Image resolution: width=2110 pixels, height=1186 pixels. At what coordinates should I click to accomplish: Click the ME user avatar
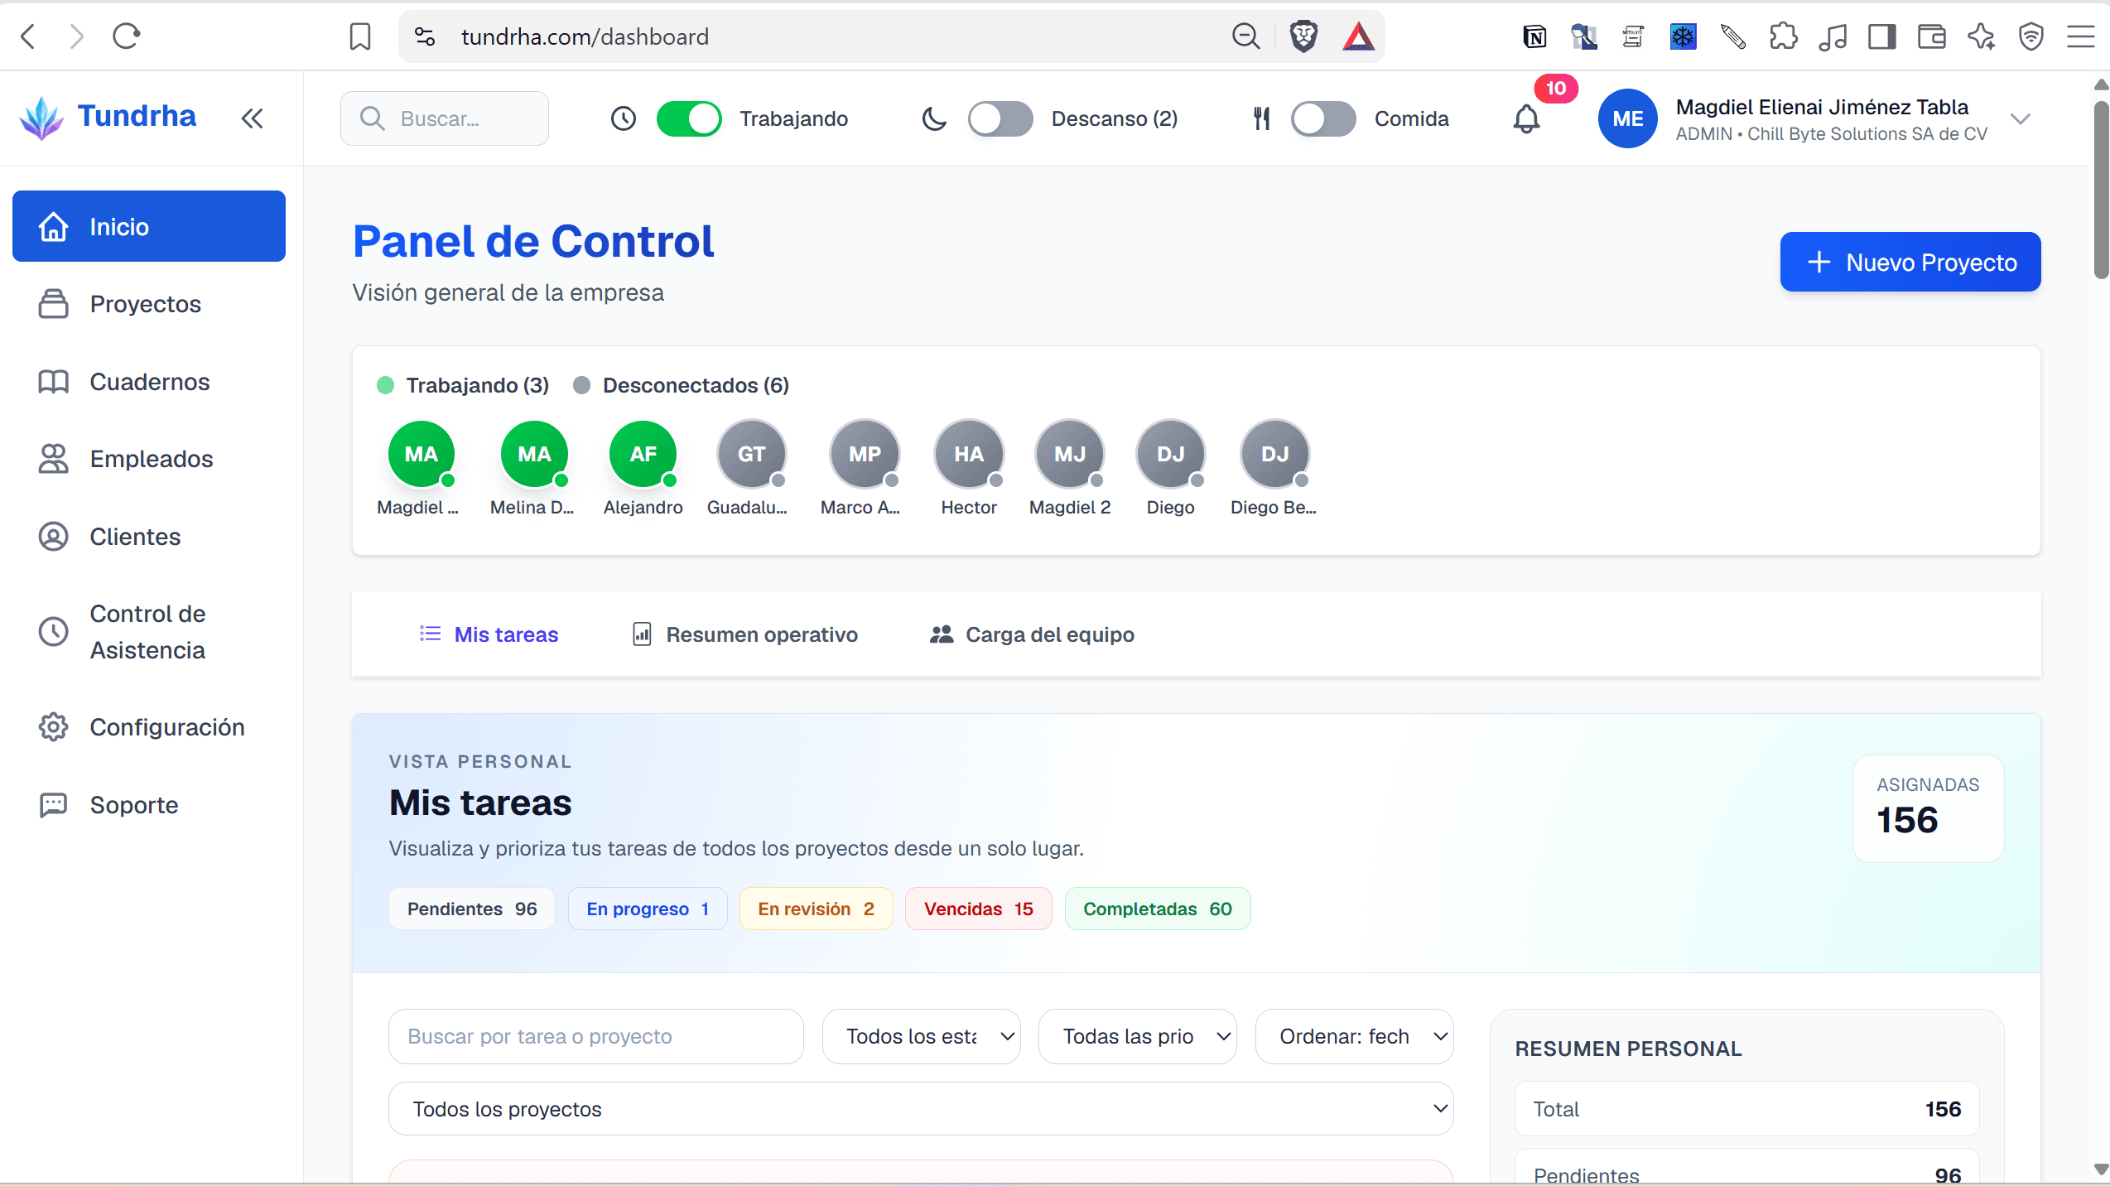[1627, 118]
